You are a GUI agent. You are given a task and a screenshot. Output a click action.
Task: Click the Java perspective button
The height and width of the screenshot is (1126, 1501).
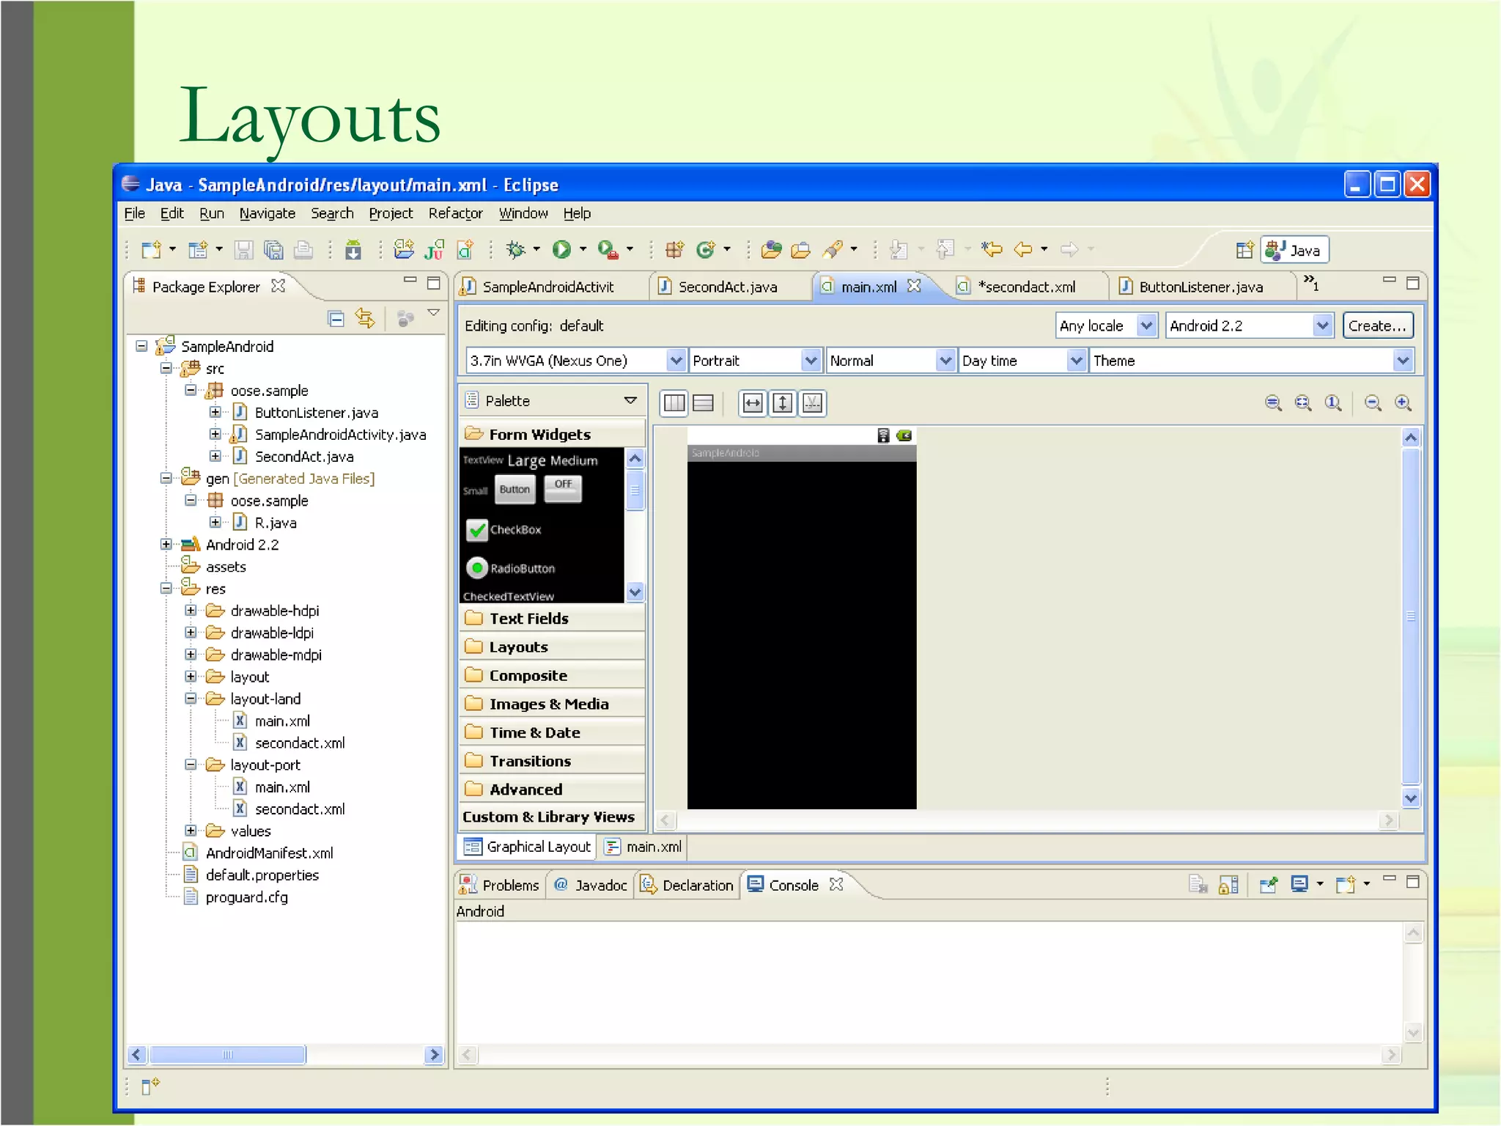1294,251
